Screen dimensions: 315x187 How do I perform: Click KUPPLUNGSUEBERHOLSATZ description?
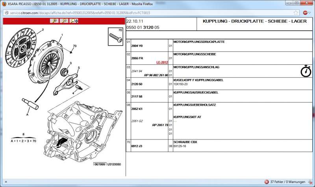click(195, 105)
